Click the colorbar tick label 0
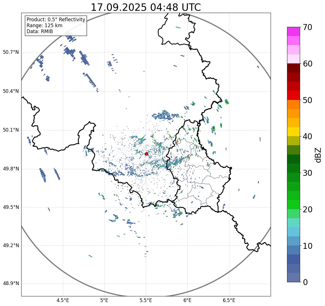 point(305,283)
